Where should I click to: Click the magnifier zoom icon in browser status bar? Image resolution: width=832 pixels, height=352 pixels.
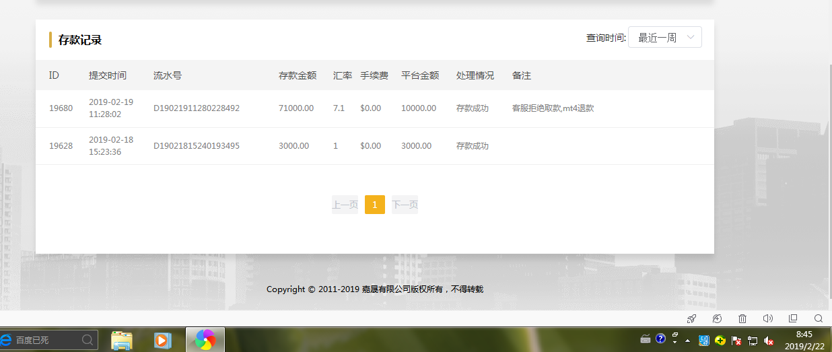[x=819, y=318]
